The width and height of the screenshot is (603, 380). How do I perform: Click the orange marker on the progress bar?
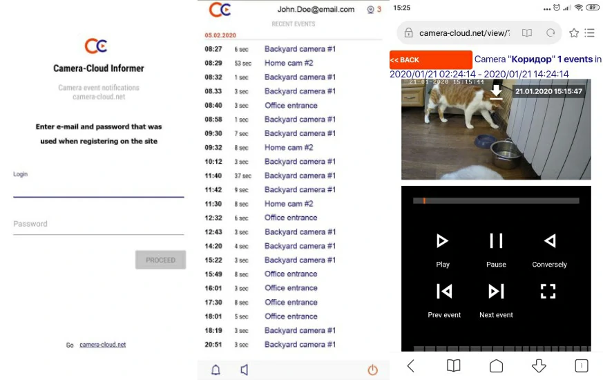coord(424,201)
